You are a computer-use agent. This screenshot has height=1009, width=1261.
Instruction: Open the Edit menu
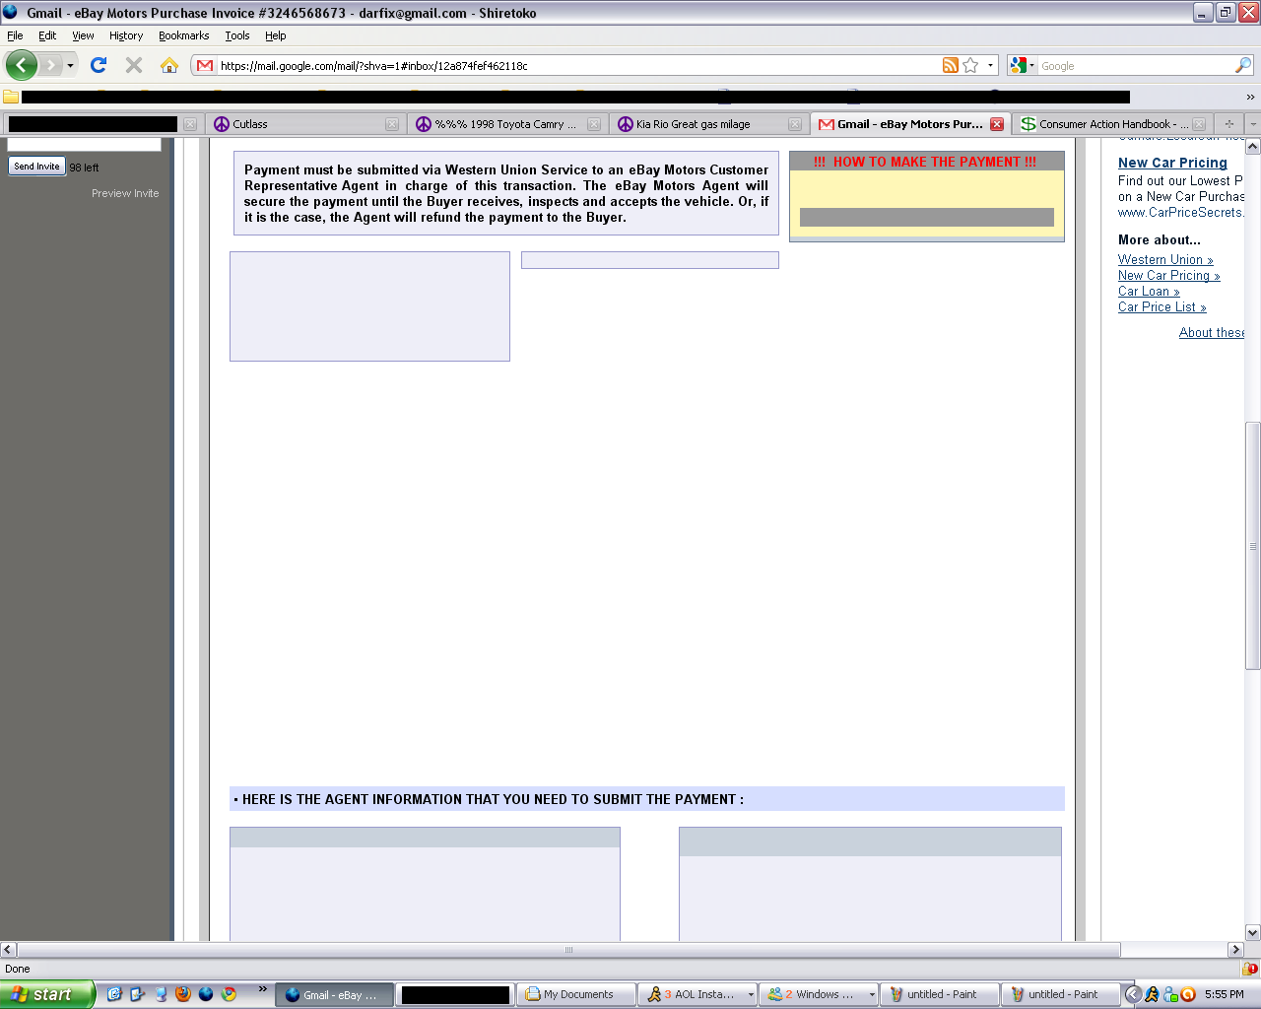pyautogui.click(x=47, y=35)
